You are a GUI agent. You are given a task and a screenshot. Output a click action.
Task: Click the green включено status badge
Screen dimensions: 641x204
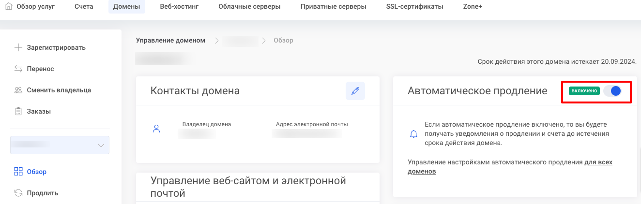(x=584, y=91)
